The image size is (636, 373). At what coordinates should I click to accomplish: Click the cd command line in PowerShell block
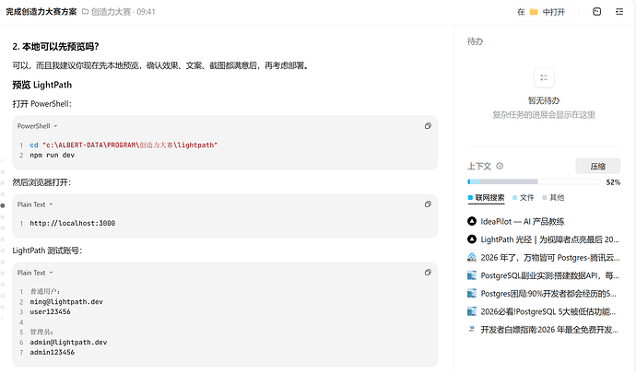(124, 146)
